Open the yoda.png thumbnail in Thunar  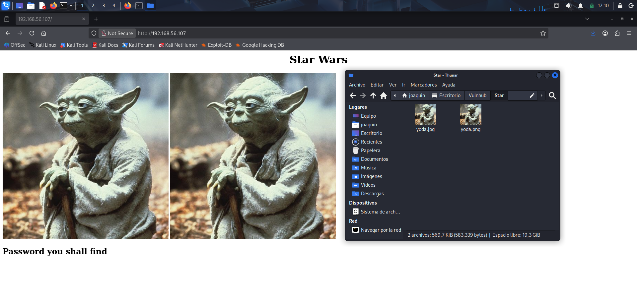coord(470,114)
